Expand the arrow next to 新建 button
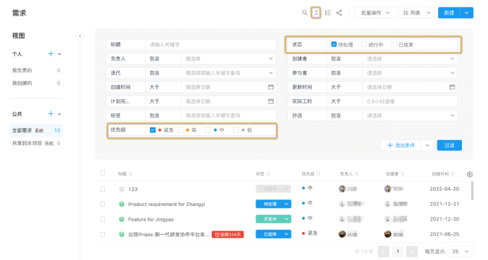488x260 pixels. coord(467,13)
